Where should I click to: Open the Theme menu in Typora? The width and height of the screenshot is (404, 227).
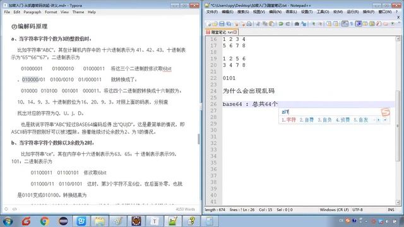click(x=78, y=12)
